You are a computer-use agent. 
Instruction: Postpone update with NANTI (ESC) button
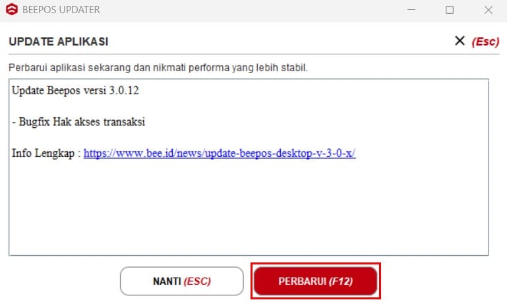pyautogui.click(x=182, y=281)
